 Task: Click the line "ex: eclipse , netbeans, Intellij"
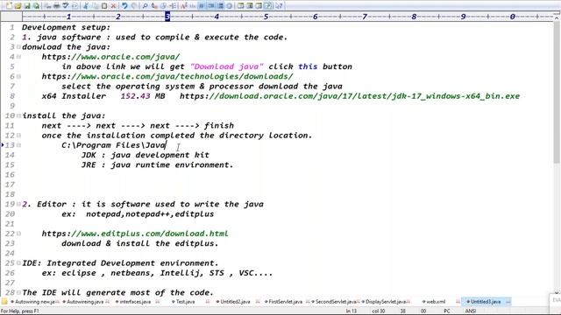coord(157,273)
